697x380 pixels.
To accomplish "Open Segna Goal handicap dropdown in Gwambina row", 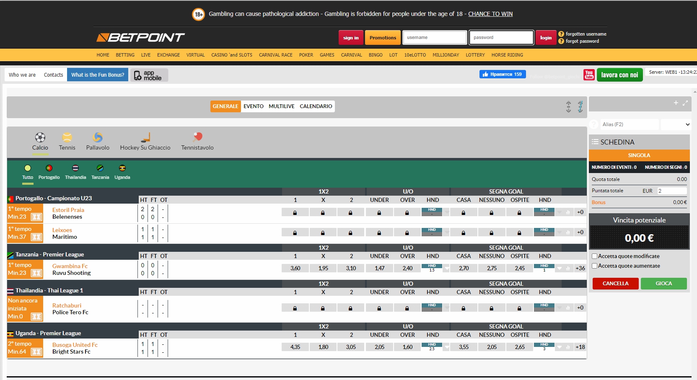I will coord(559,268).
